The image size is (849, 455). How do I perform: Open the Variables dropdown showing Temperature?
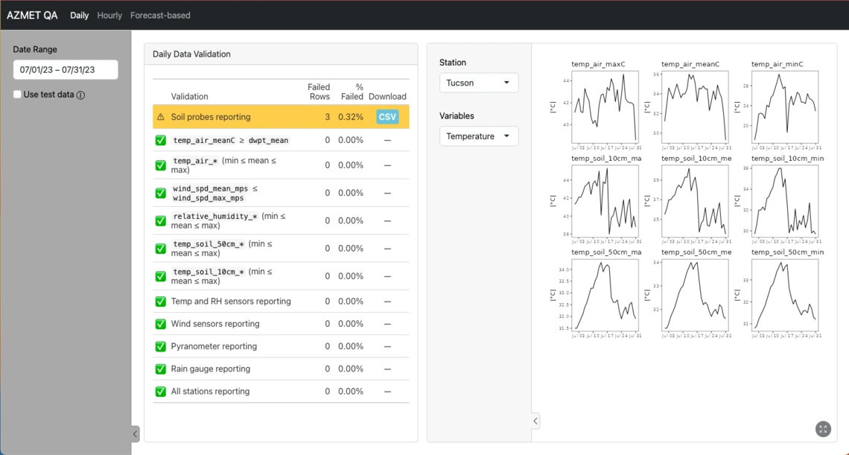pos(479,136)
